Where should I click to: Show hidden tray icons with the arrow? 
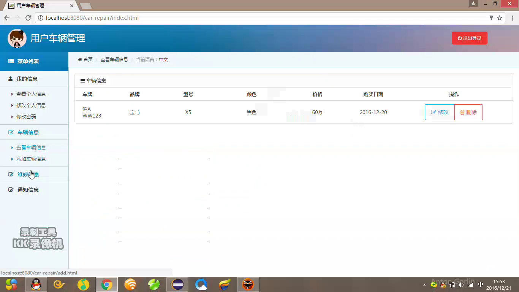[424, 284]
